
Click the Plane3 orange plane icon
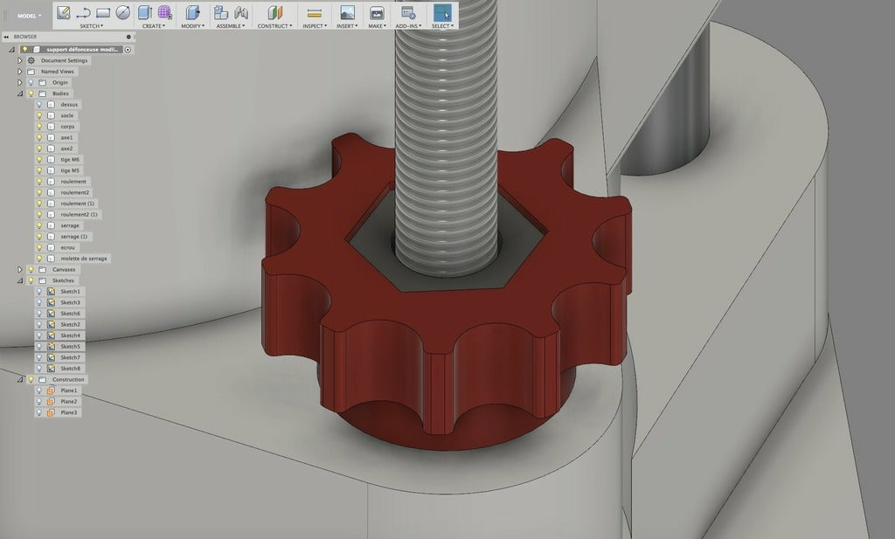pos(51,412)
